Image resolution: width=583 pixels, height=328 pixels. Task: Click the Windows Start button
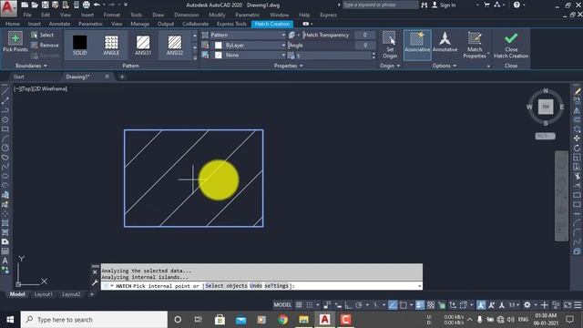[x=10, y=320]
